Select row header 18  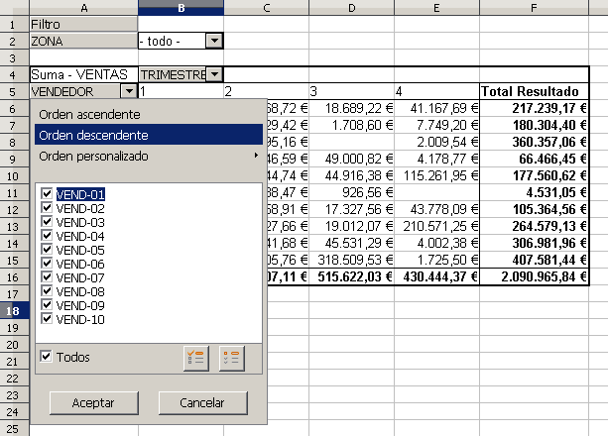pos(14,311)
